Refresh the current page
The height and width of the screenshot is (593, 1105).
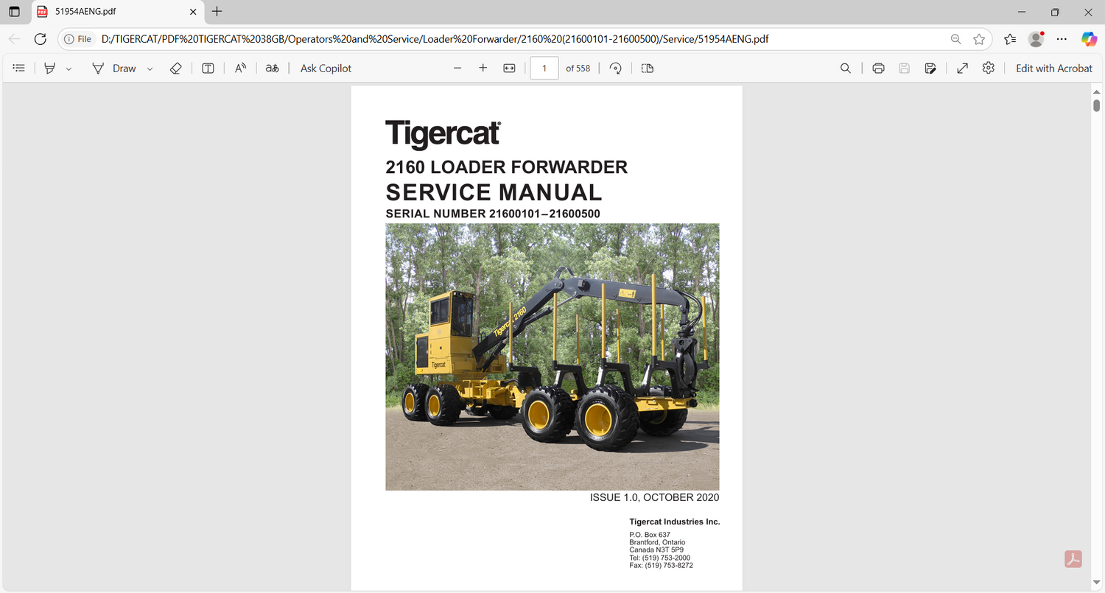[41, 39]
